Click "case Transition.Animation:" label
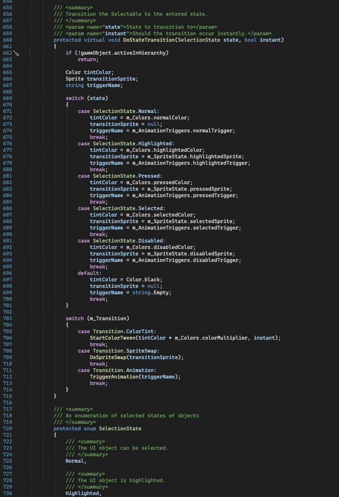Image resolution: width=339 pixels, height=497 pixels. 117,370
